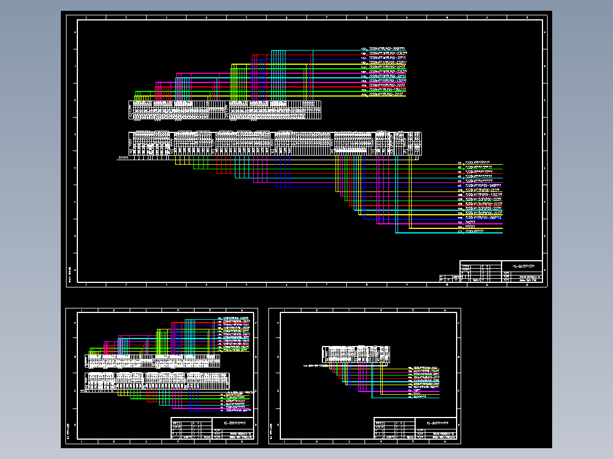Select the bottom-right wiring diagram sheet
Screen dimensions: 613x459
point(365,376)
